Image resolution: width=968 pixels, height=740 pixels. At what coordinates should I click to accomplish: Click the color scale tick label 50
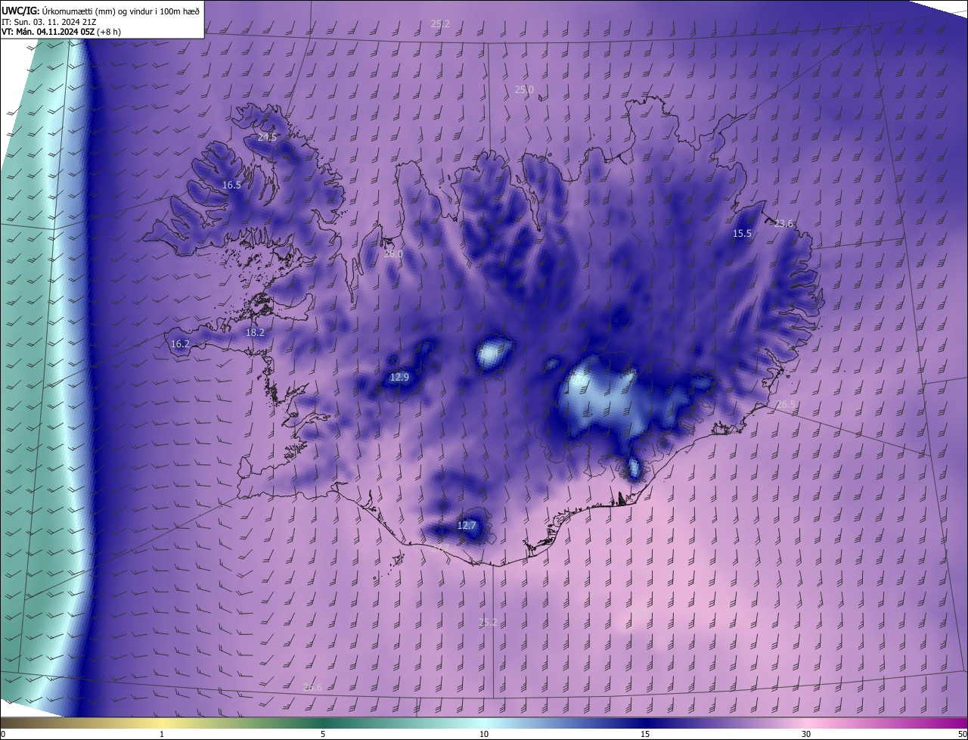tap(962, 734)
